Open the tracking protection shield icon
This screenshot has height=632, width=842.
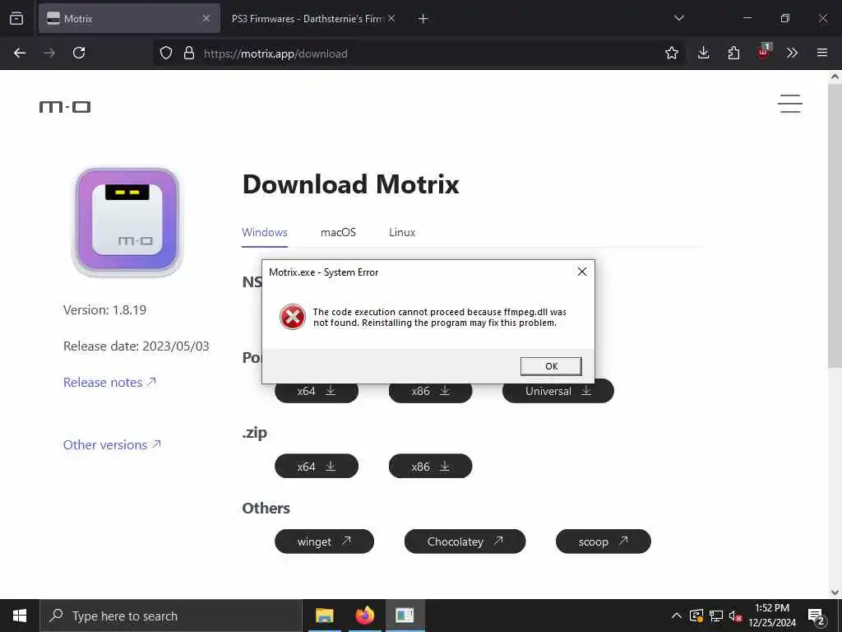(x=166, y=53)
